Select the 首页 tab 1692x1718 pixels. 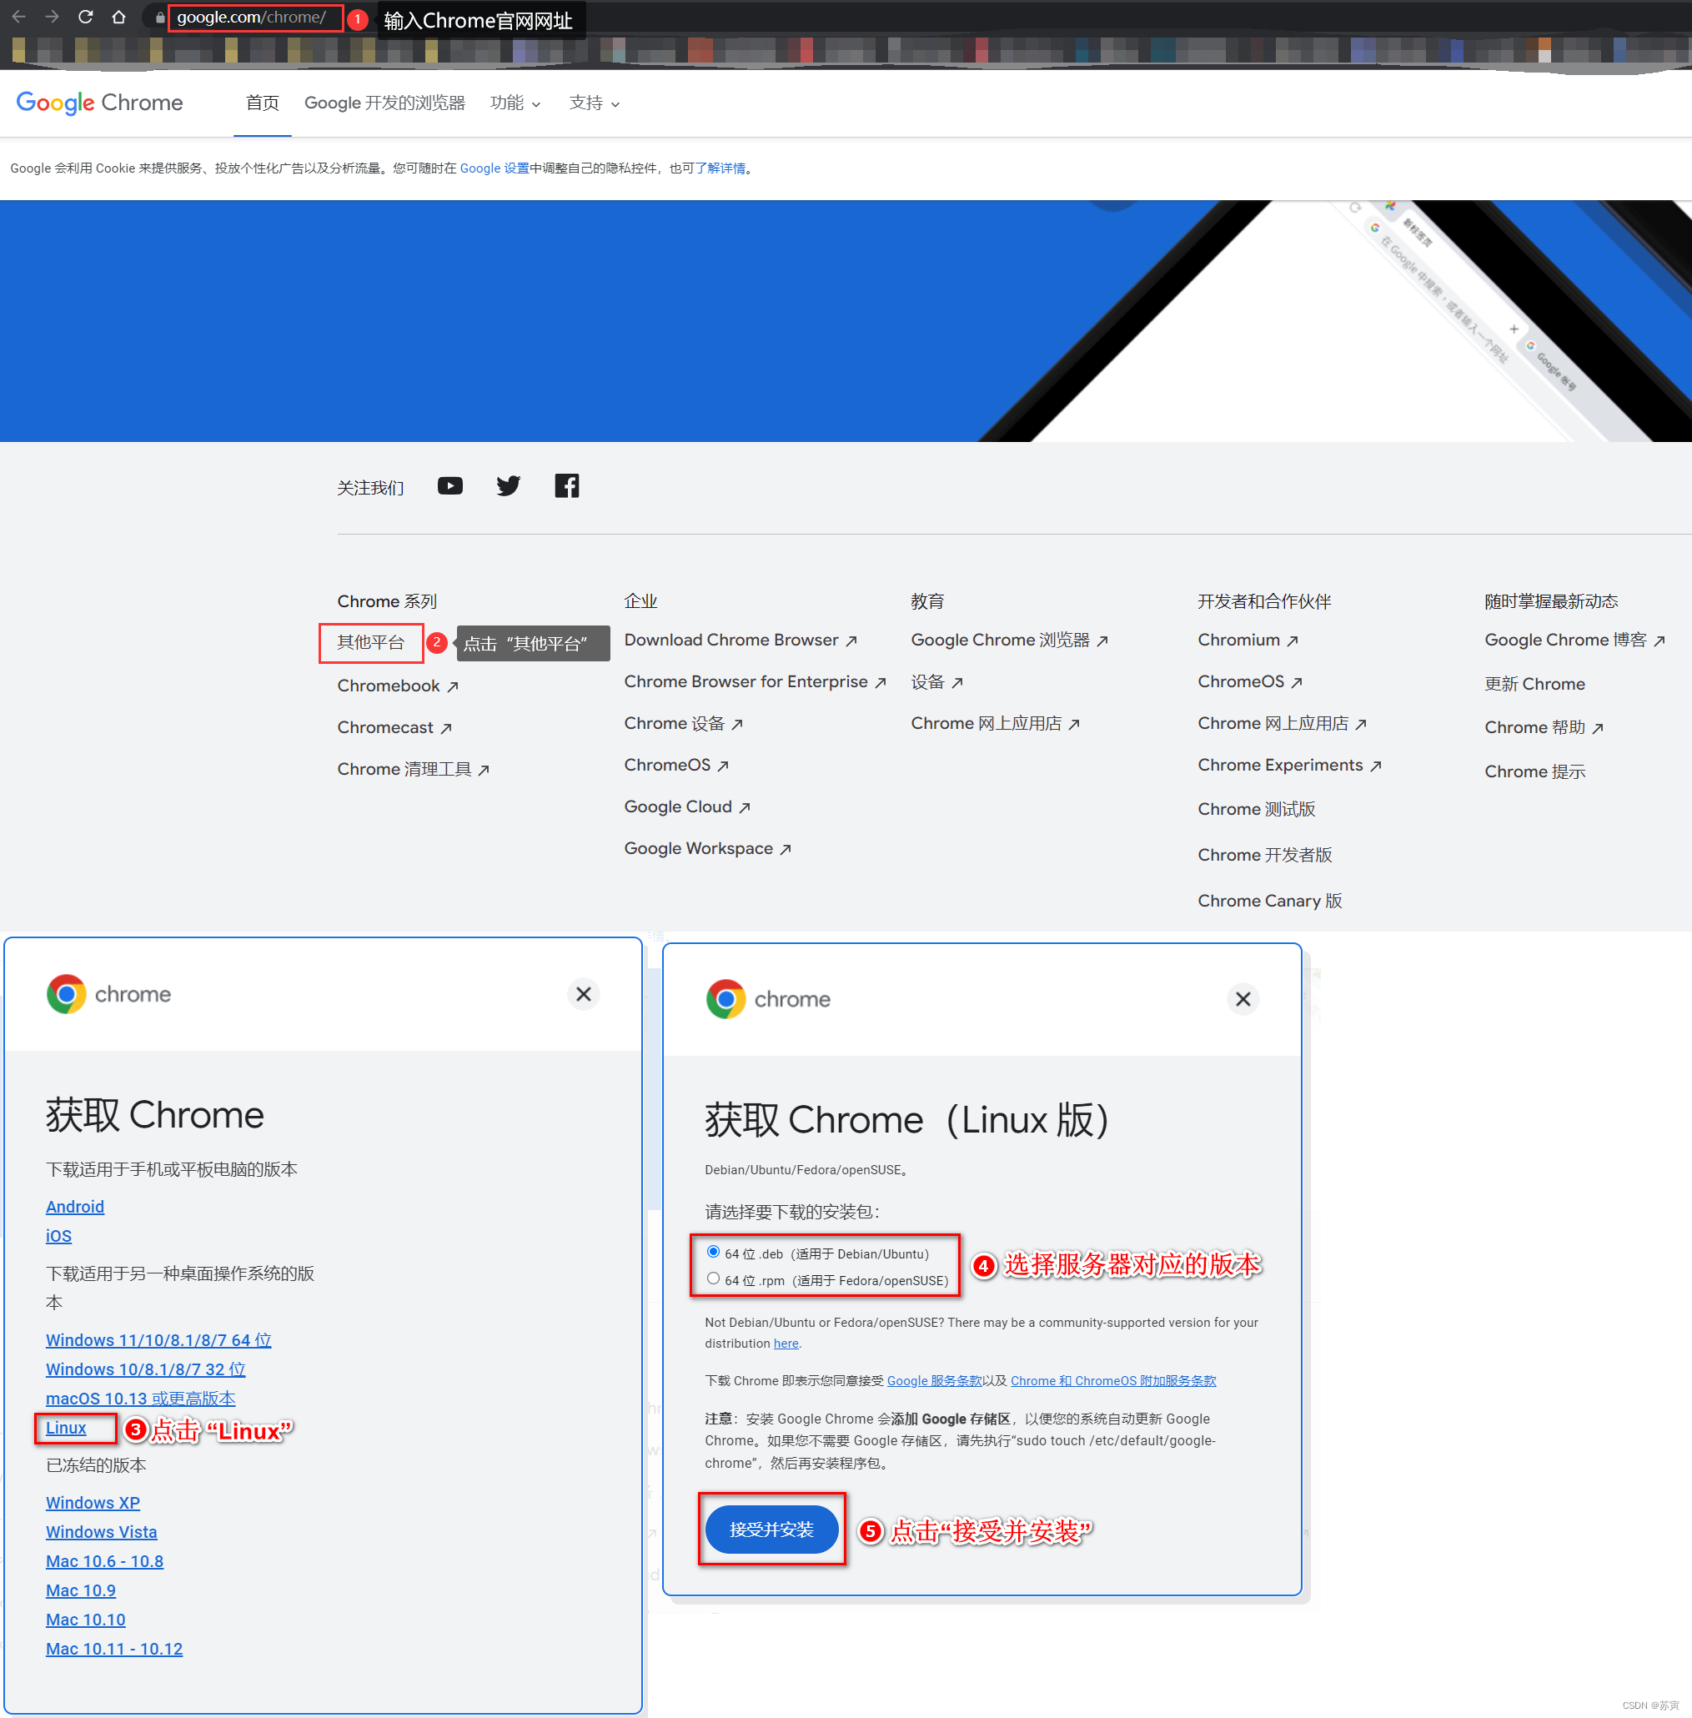[x=262, y=103]
